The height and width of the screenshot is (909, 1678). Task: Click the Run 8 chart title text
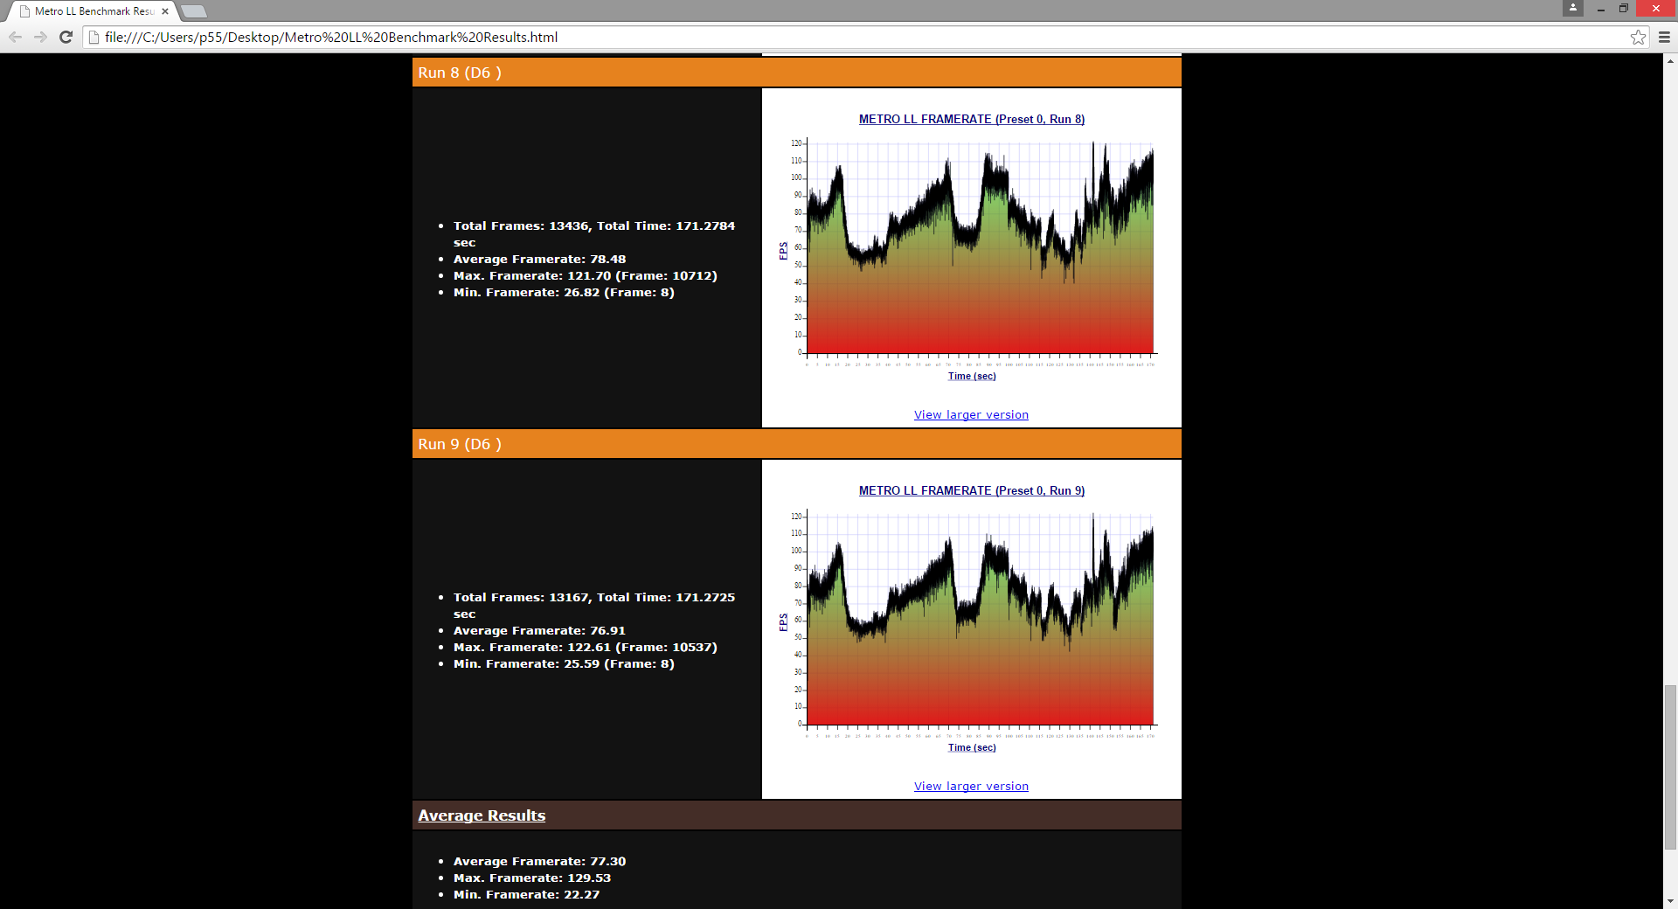click(x=972, y=120)
